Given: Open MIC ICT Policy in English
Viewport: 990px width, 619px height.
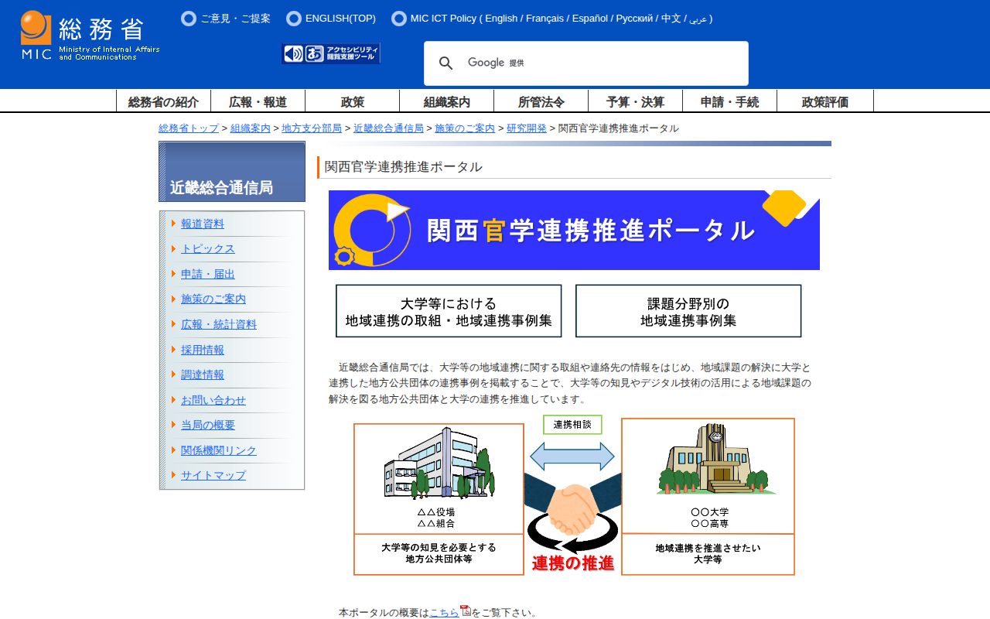Looking at the screenshot, I should 501,19.
